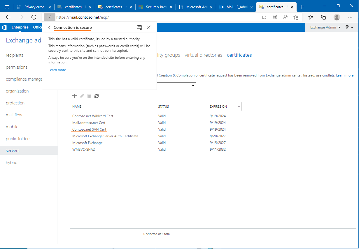Open the Edge settings ellipsis menu
Image resolution: width=359 pixels, height=249 pixels.
point(350,17)
